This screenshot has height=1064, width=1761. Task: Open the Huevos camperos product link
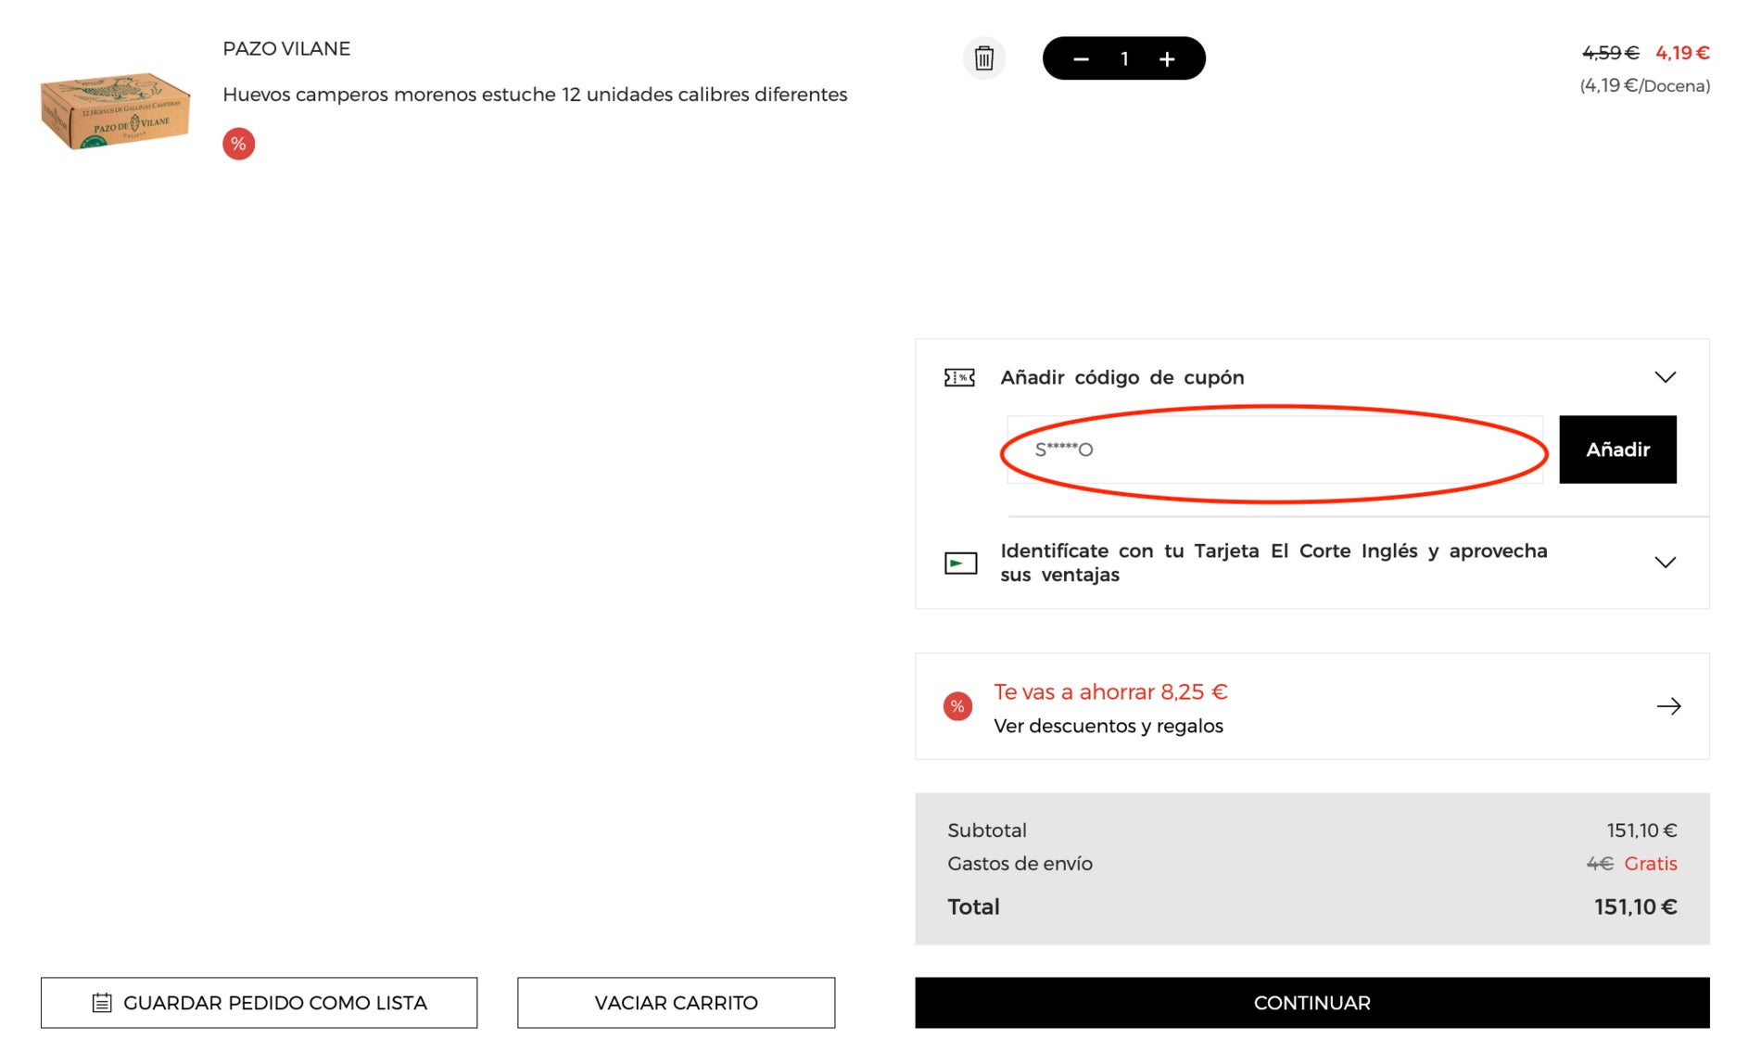[x=534, y=95]
